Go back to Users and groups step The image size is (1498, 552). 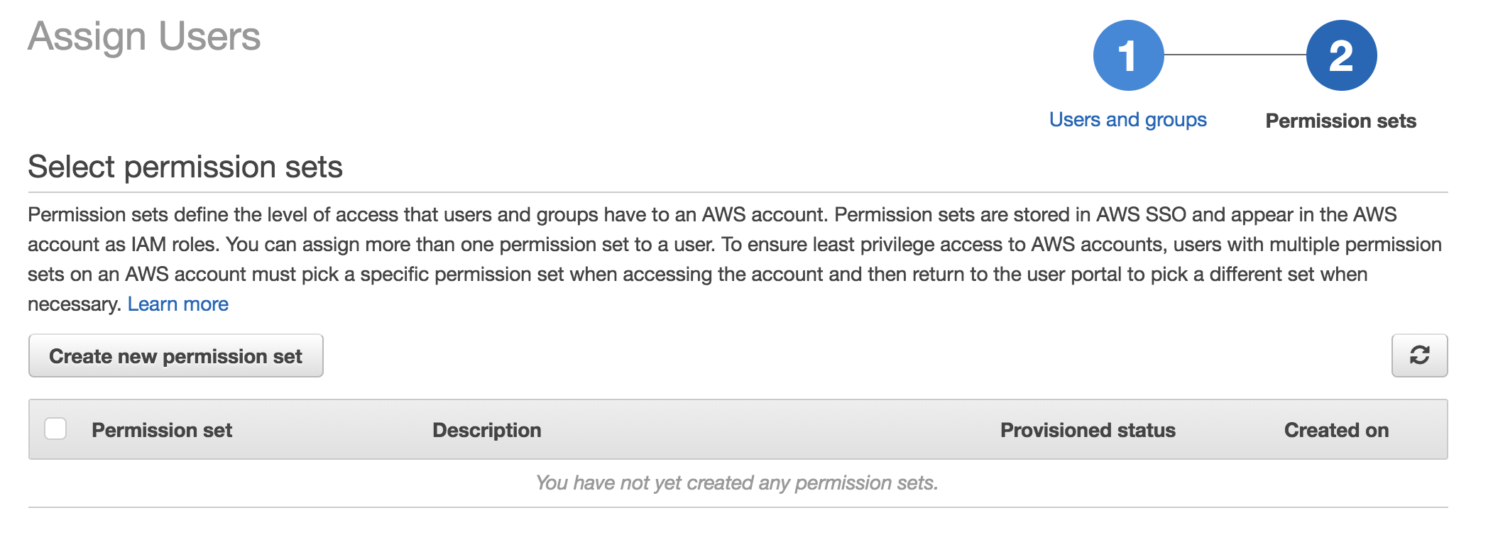(x=1127, y=120)
